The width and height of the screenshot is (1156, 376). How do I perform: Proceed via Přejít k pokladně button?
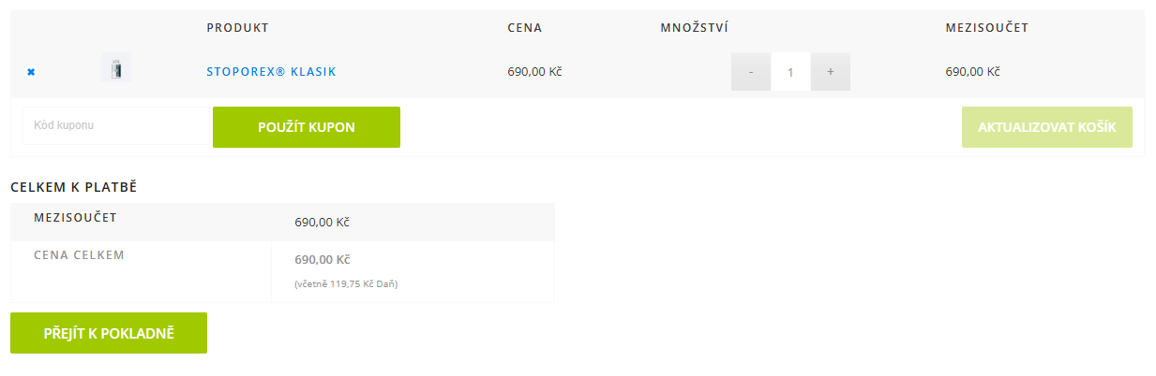click(109, 333)
